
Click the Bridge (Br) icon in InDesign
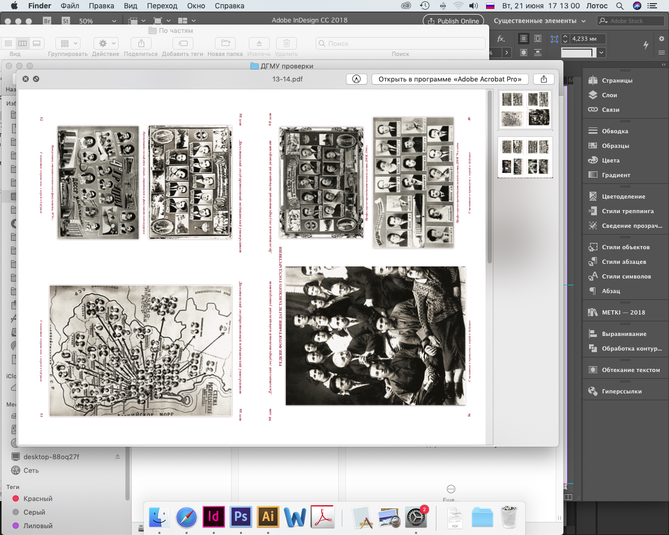(x=47, y=21)
